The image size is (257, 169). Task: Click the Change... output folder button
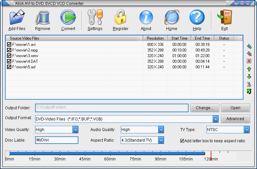click(x=204, y=108)
